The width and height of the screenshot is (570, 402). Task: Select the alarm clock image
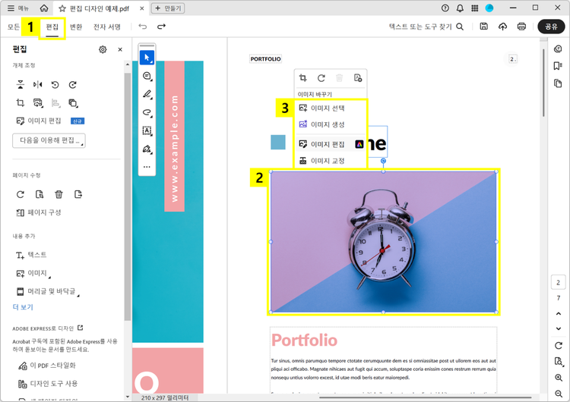[384, 242]
